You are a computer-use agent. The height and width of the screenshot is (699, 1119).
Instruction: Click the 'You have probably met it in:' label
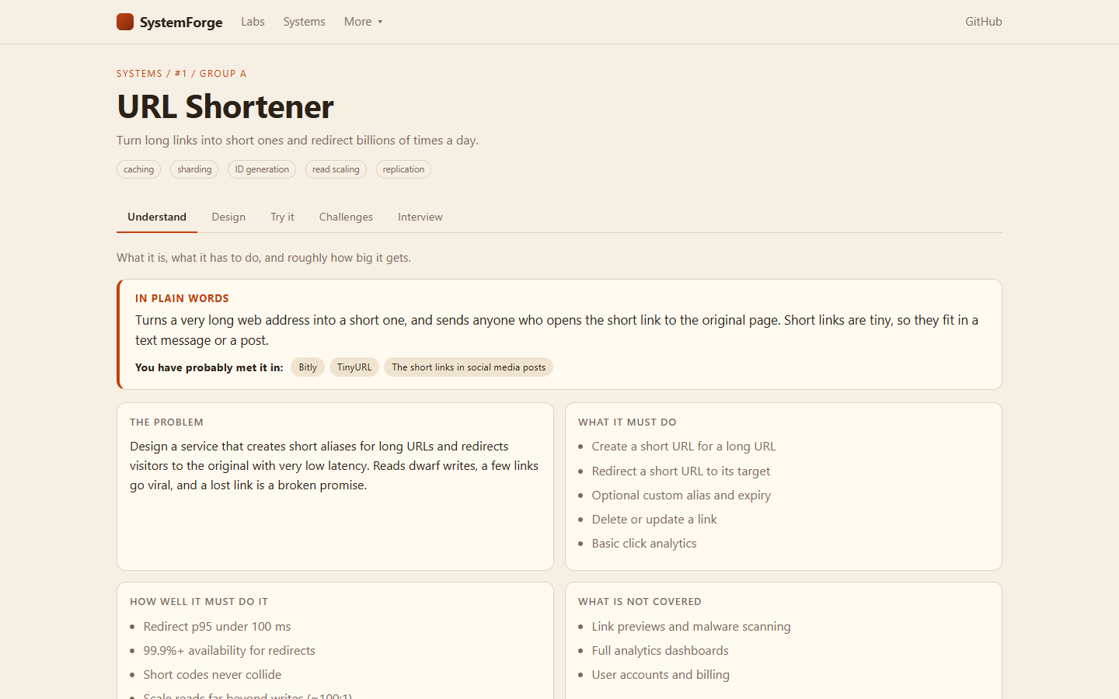[x=209, y=367]
